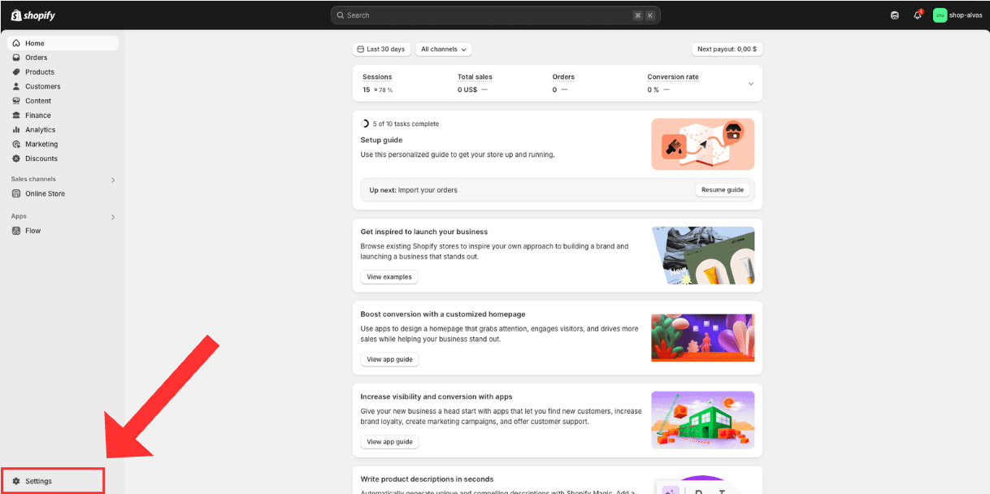
Task: Open Orders via its sidebar icon
Action: coord(16,58)
